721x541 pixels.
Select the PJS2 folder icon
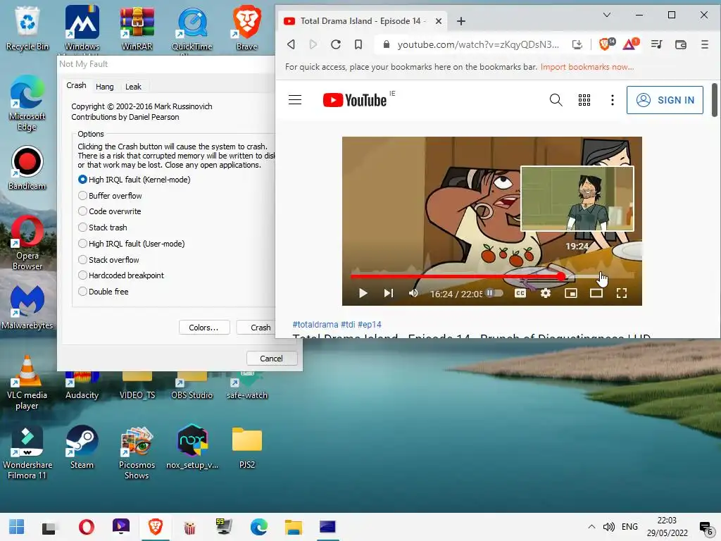(247, 447)
